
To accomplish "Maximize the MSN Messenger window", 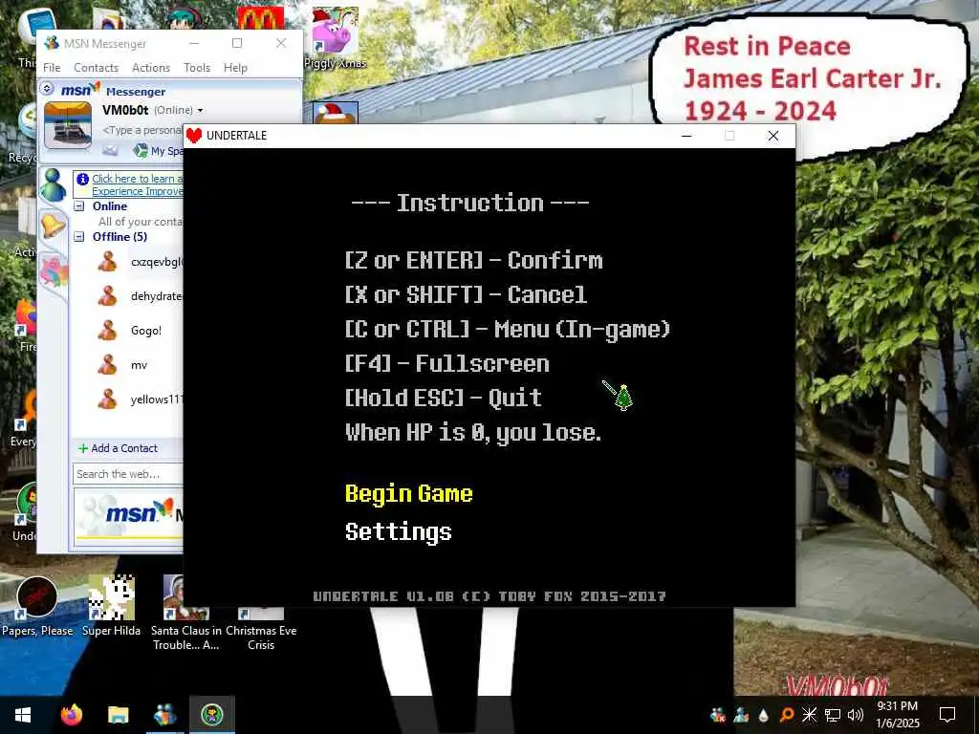I will tap(237, 43).
